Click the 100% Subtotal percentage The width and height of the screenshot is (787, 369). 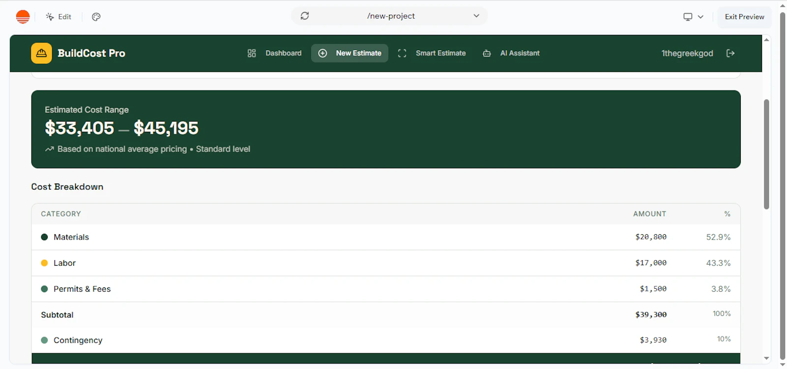pyautogui.click(x=722, y=314)
